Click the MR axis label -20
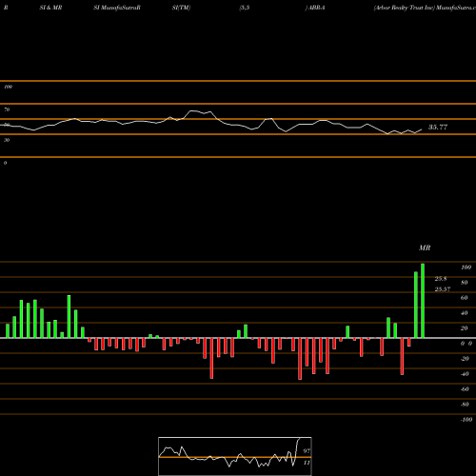The image size is (476, 476). [x=465, y=359]
